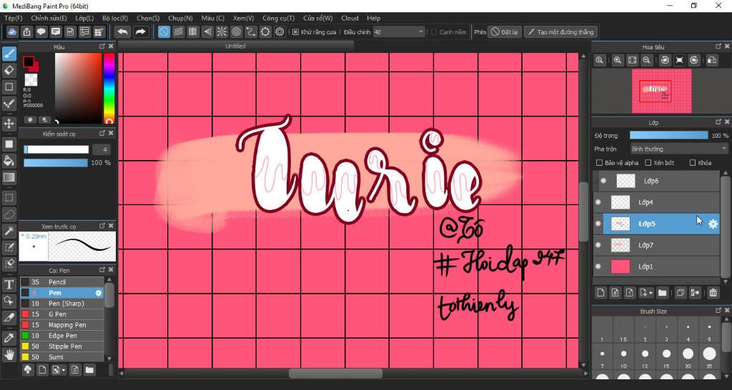Undock the Lớp layers panel
The image size is (732, 390).
(x=718, y=122)
